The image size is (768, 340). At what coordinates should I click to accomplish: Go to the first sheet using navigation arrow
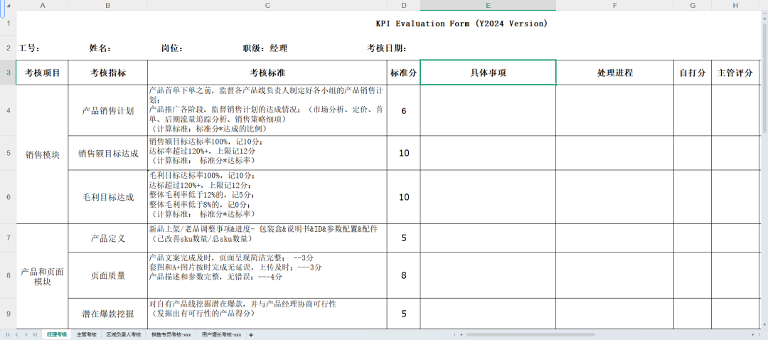9,334
